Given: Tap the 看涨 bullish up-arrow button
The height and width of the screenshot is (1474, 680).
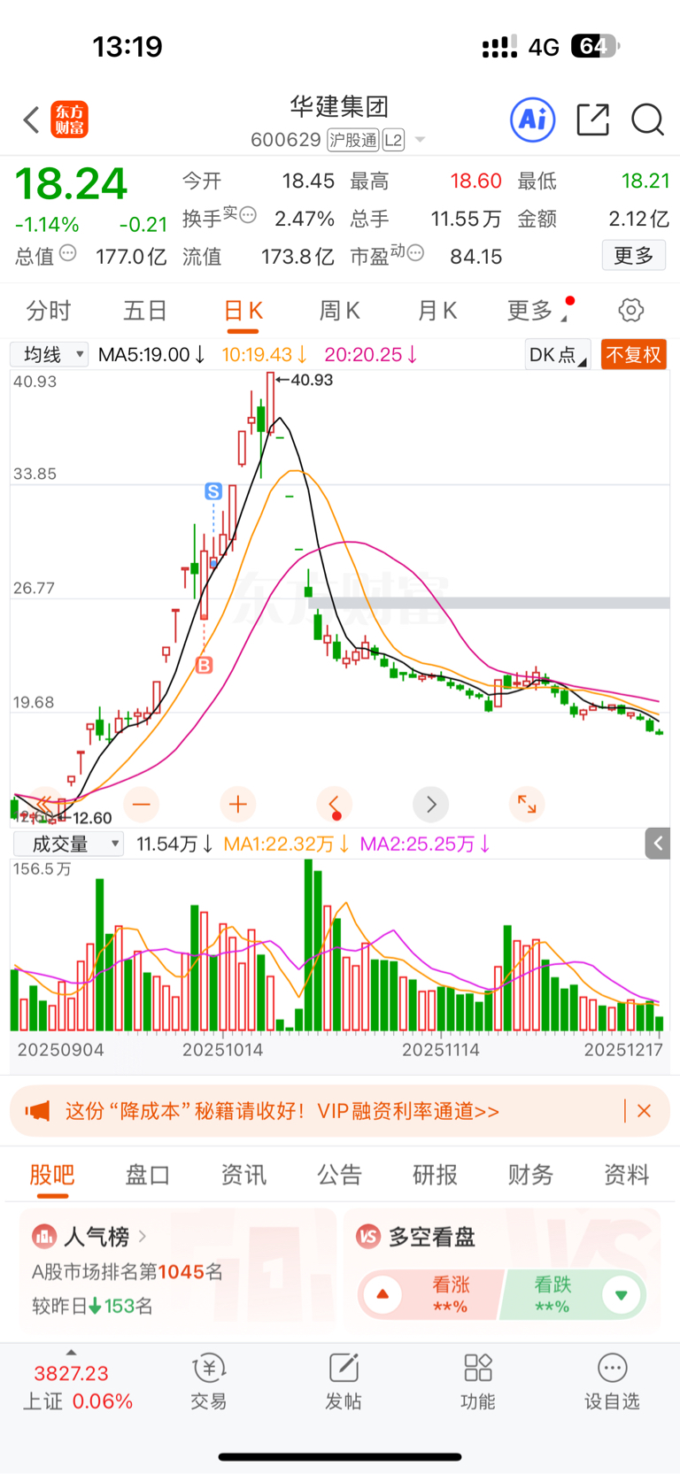Looking at the screenshot, I should [382, 1294].
